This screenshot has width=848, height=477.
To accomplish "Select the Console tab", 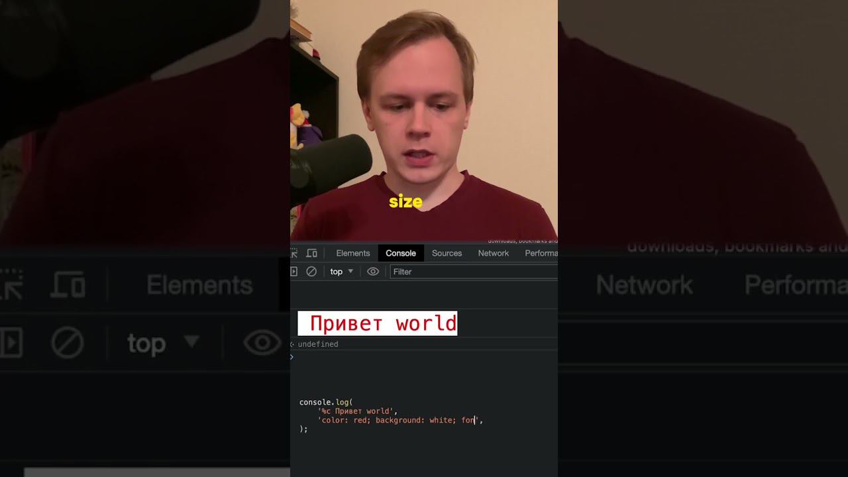I will coord(401,253).
